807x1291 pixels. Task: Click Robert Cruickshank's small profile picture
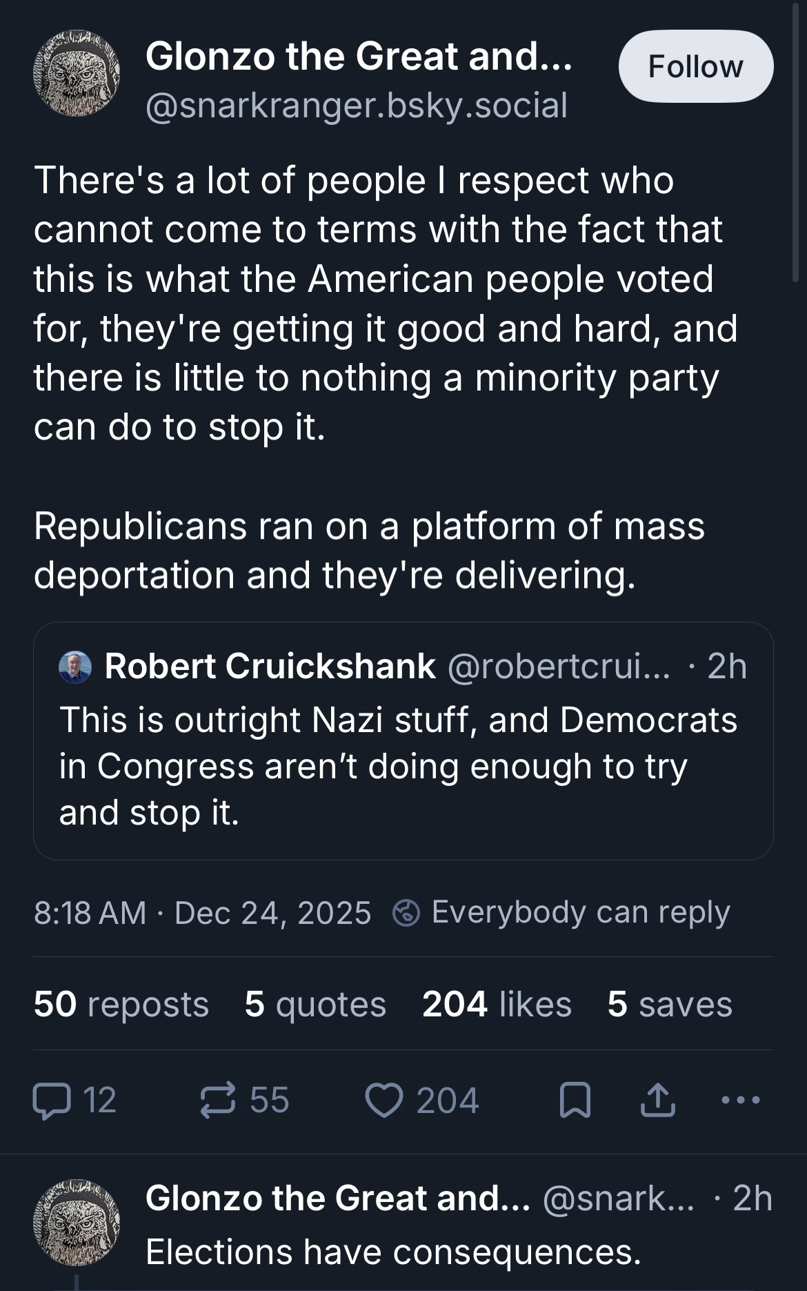click(x=75, y=667)
